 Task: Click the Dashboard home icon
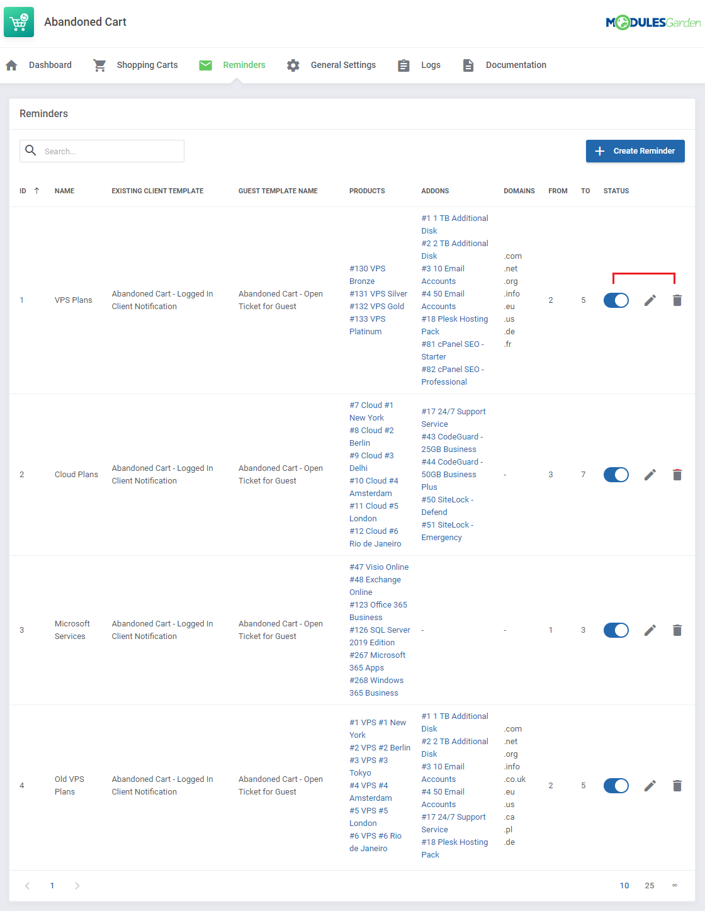[x=11, y=65]
